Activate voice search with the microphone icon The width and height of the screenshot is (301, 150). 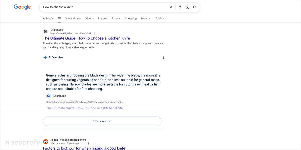(180, 7)
